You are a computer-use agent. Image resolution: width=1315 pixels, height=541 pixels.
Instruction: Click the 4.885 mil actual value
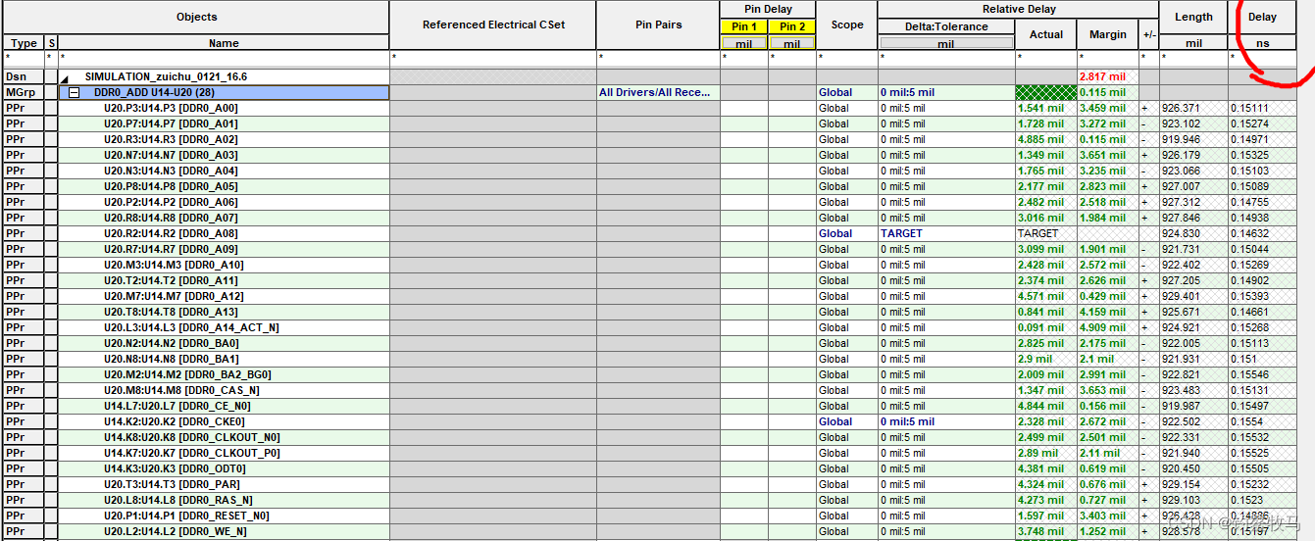coord(1041,139)
